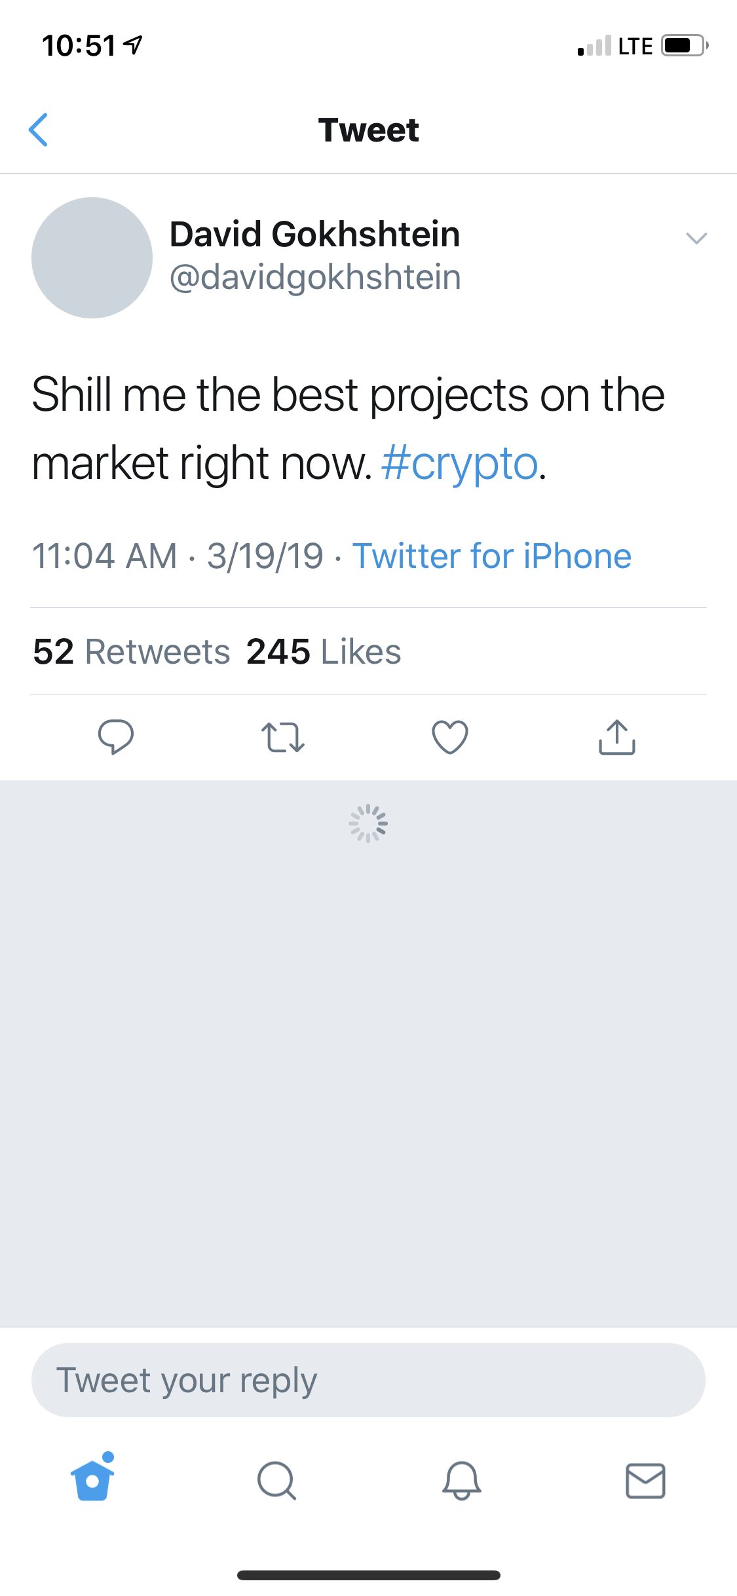Tap the retweet arrows icon
This screenshot has height=1596, width=737.
[282, 737]
